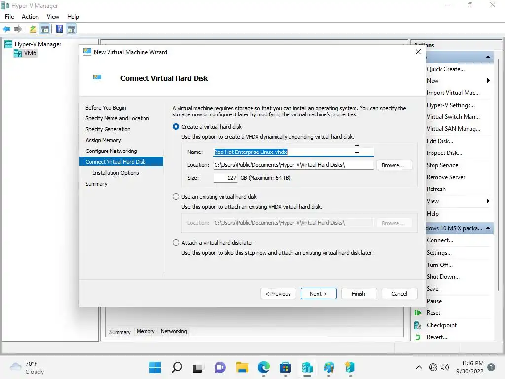
Task: Click the Forward arrow toolbar icon
Action: point(18,29)
